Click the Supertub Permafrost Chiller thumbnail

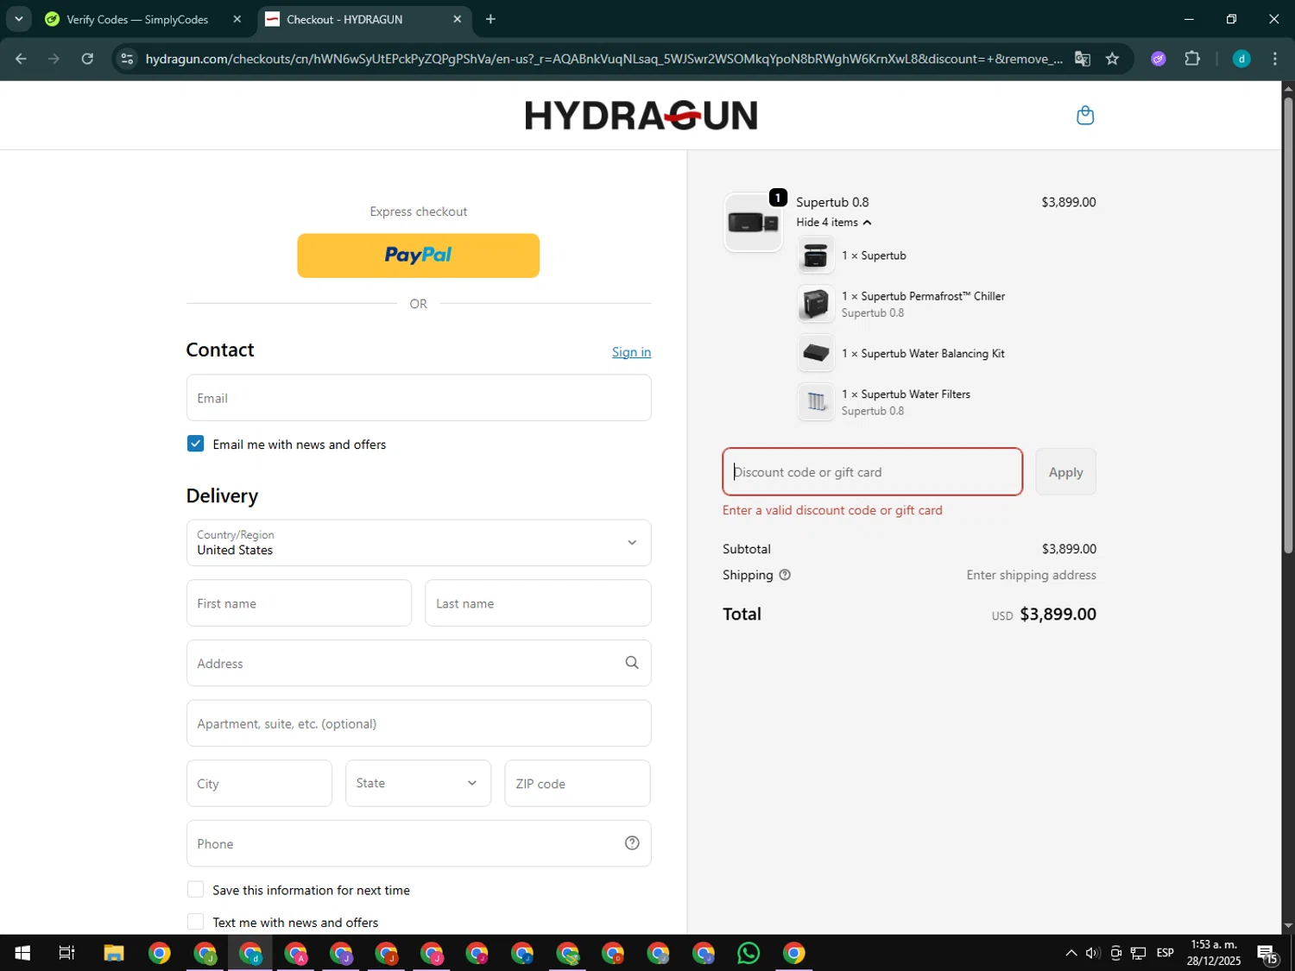pos(815,304)
